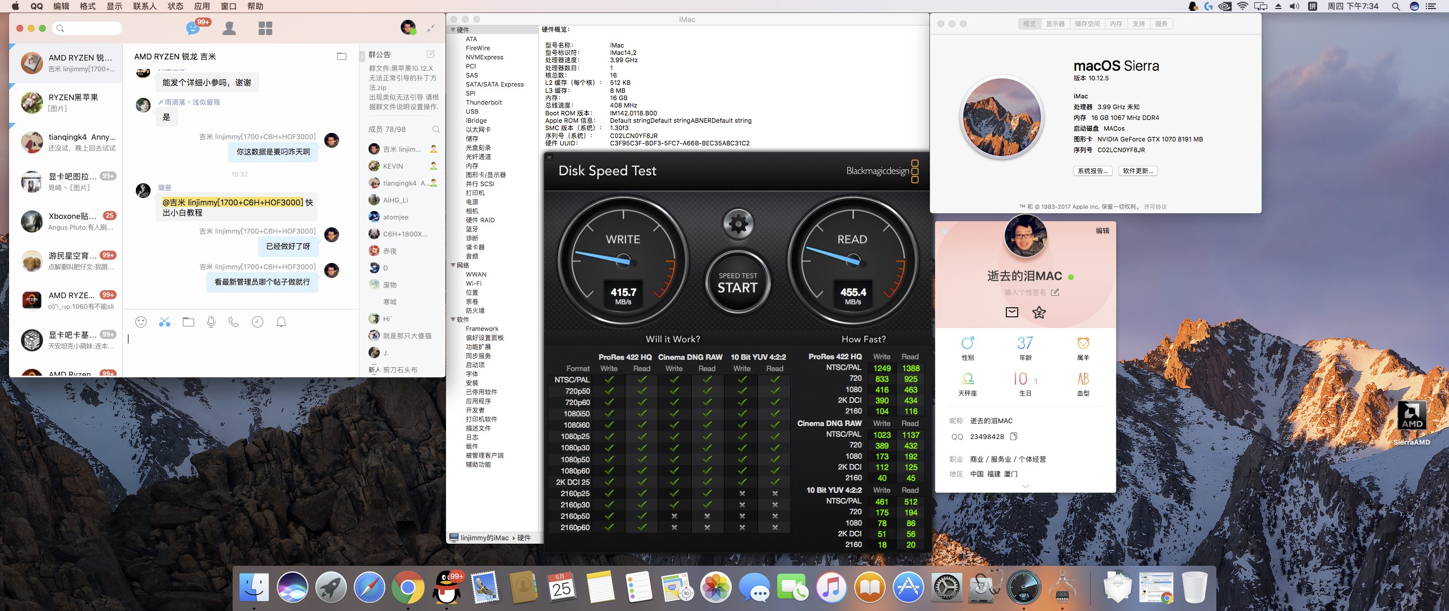Open the RYZEN黑苹果 conversation

point(66,103)
